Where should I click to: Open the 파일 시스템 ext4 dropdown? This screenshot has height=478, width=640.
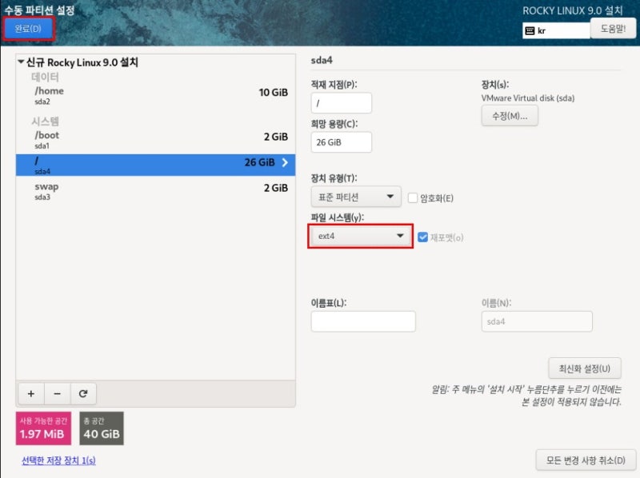(x=361, y=236)
